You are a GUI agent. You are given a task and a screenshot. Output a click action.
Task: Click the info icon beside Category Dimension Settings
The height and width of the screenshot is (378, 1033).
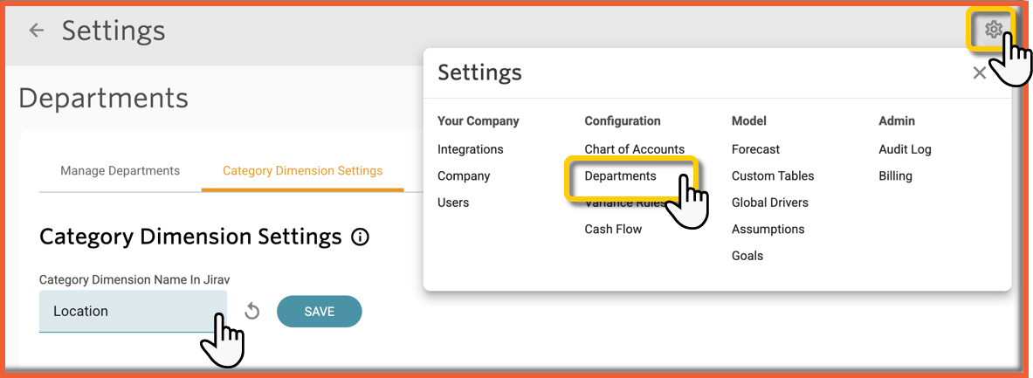click(360, 237)
